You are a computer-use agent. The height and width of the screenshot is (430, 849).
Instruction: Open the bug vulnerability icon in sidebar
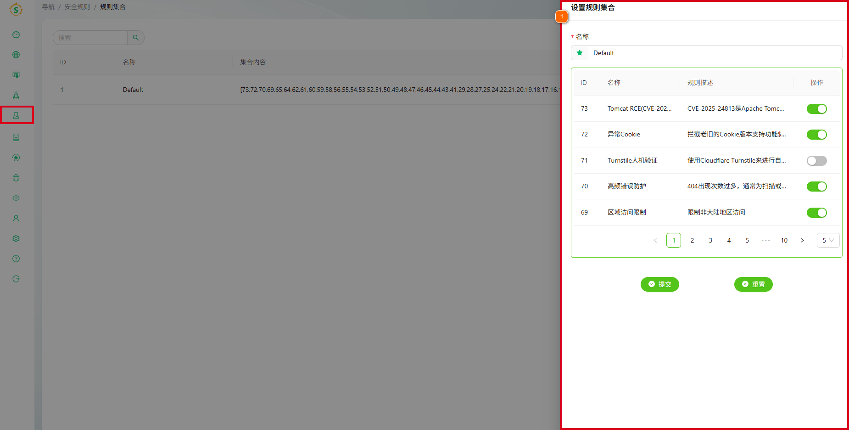point(16,178)
